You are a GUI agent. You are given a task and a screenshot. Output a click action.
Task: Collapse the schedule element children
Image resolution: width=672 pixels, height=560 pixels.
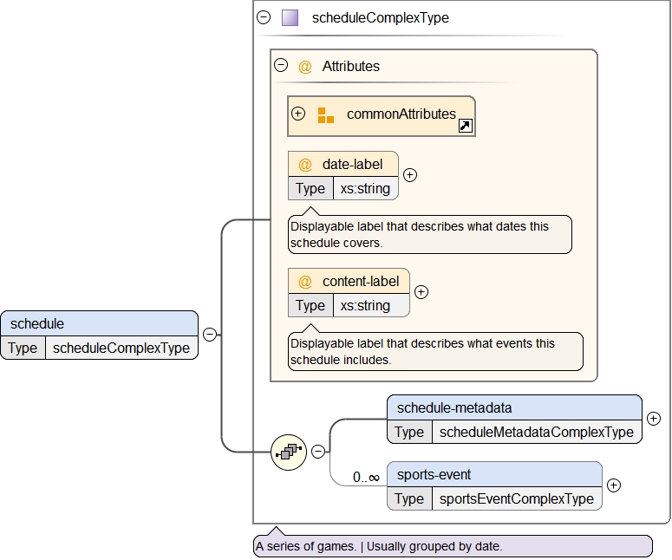(x=209, y=334)
